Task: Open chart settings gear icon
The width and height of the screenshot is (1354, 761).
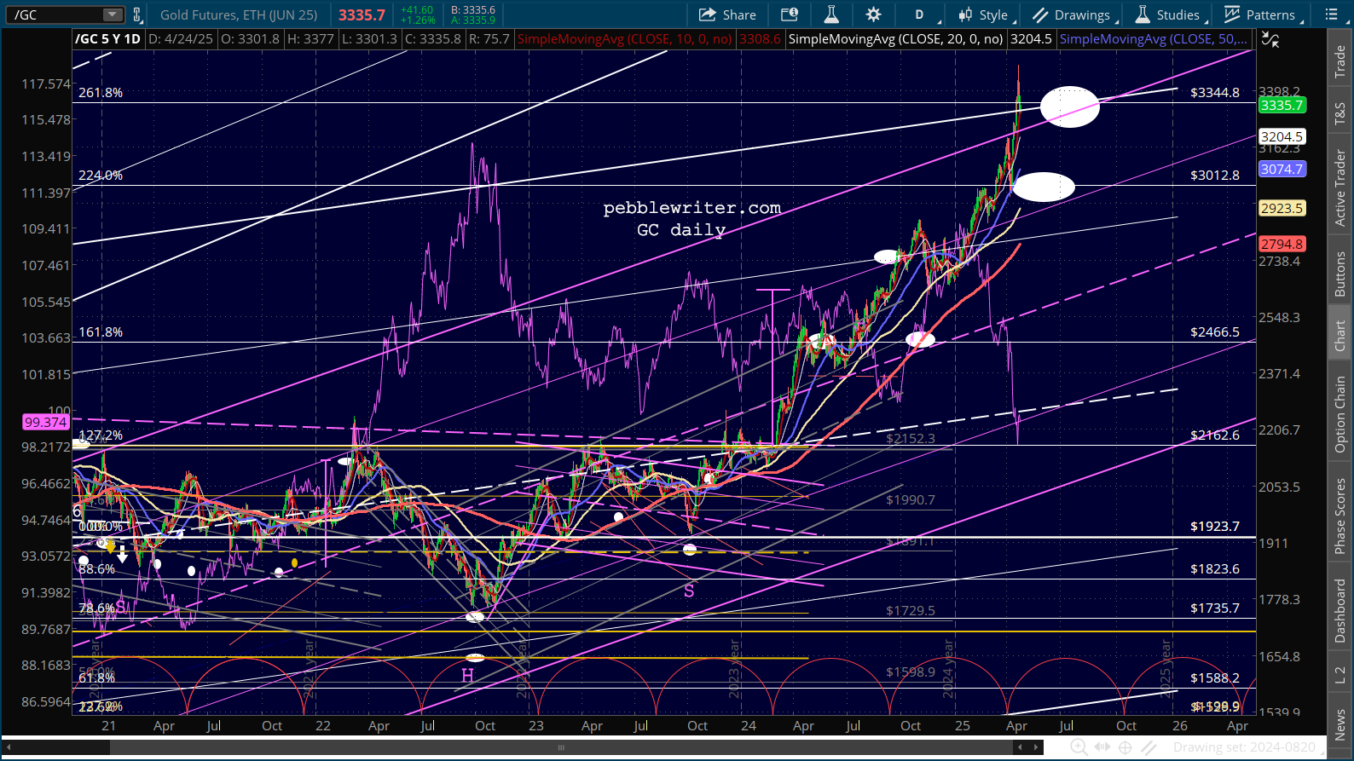Action: (873, 14)
